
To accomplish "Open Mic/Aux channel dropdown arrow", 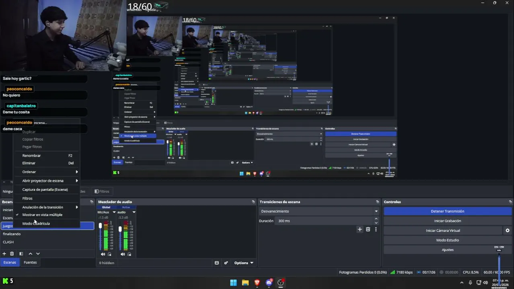I will (114, 212).
